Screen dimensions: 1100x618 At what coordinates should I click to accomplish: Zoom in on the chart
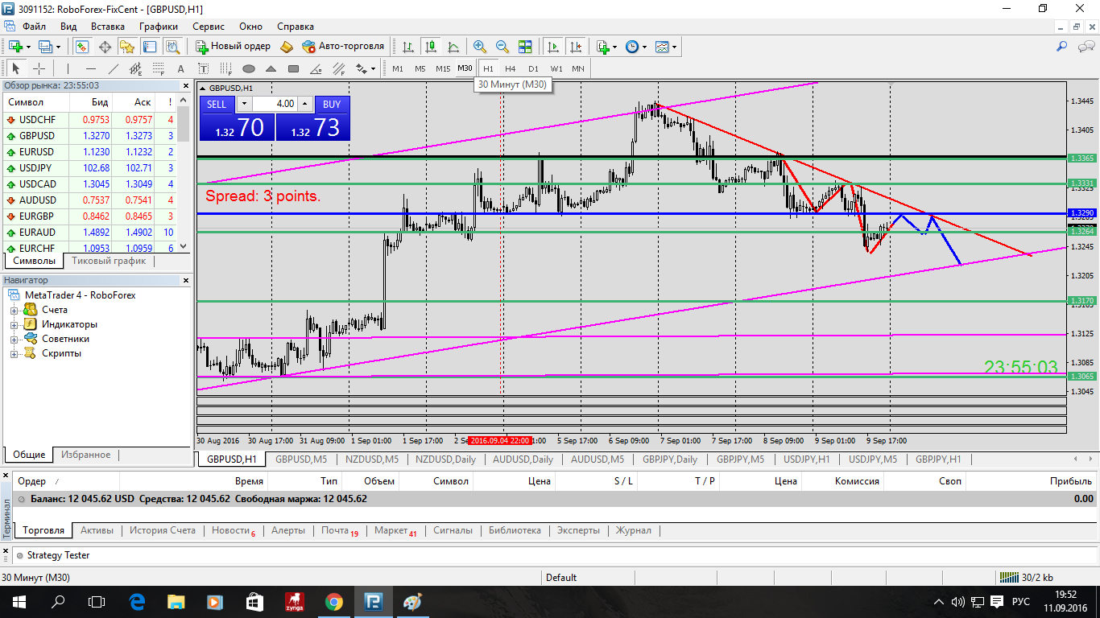(480, 47)
